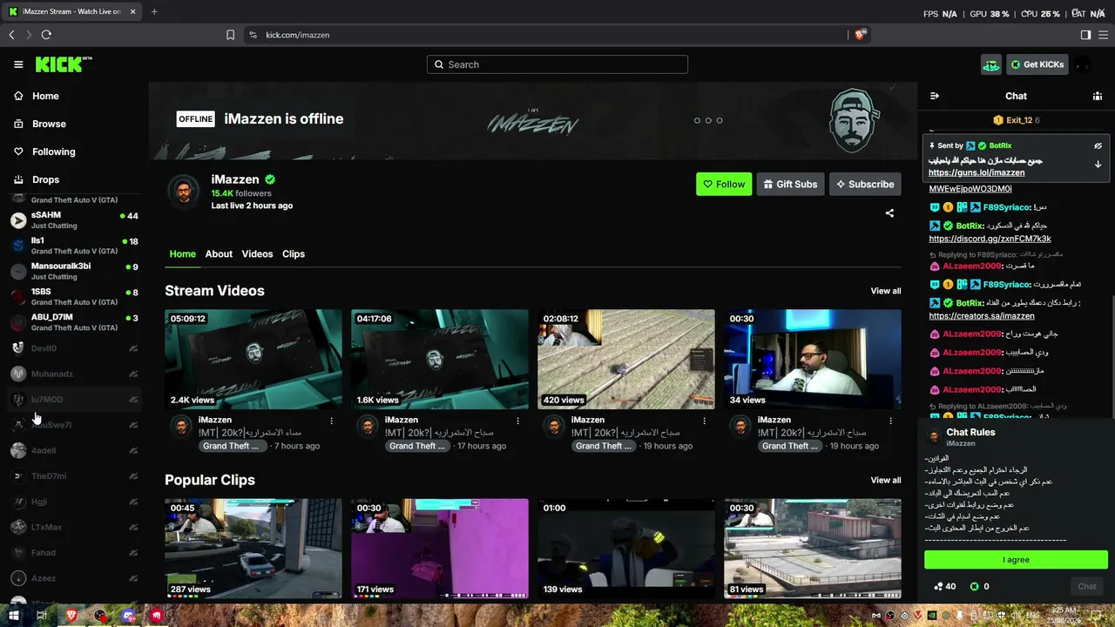
Task: Open options for the 02:08:12 stream video
Action: [704, 421]
